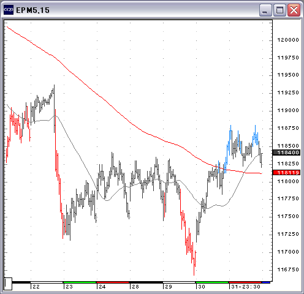Minimize the EPM5,15 chart window
Image resolution: width=304 pixels, height=294 pixels.
click(265, 10)
